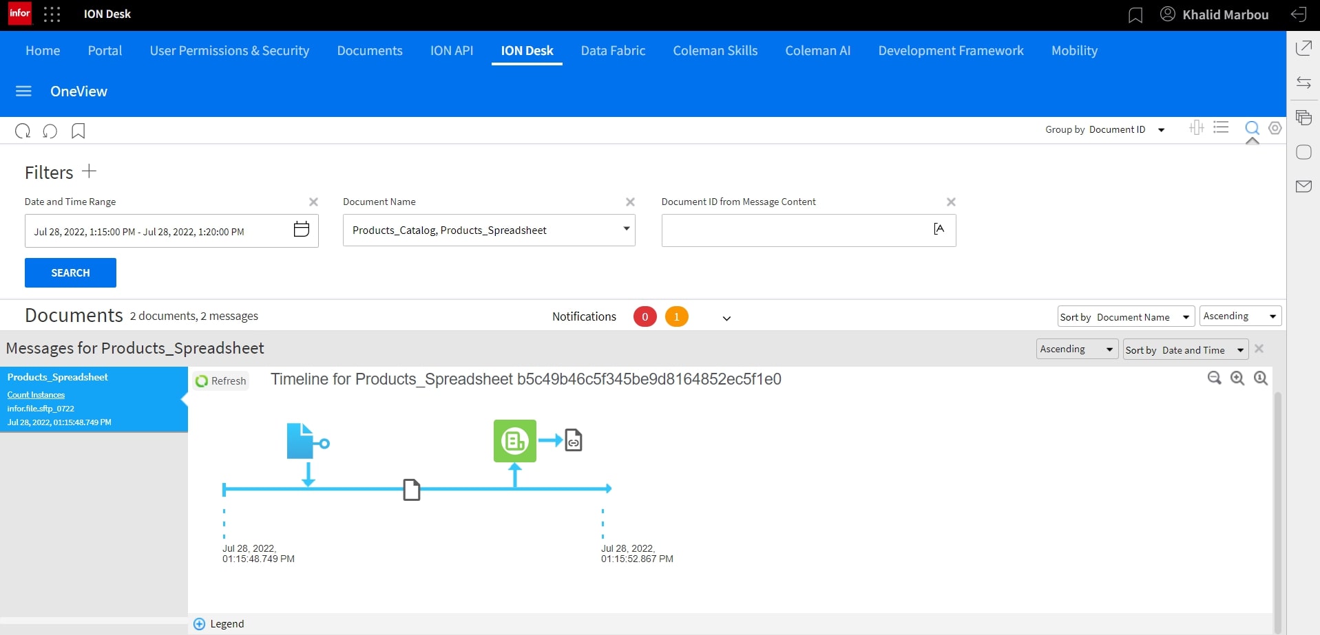Zoom out the timeline

1215,378
